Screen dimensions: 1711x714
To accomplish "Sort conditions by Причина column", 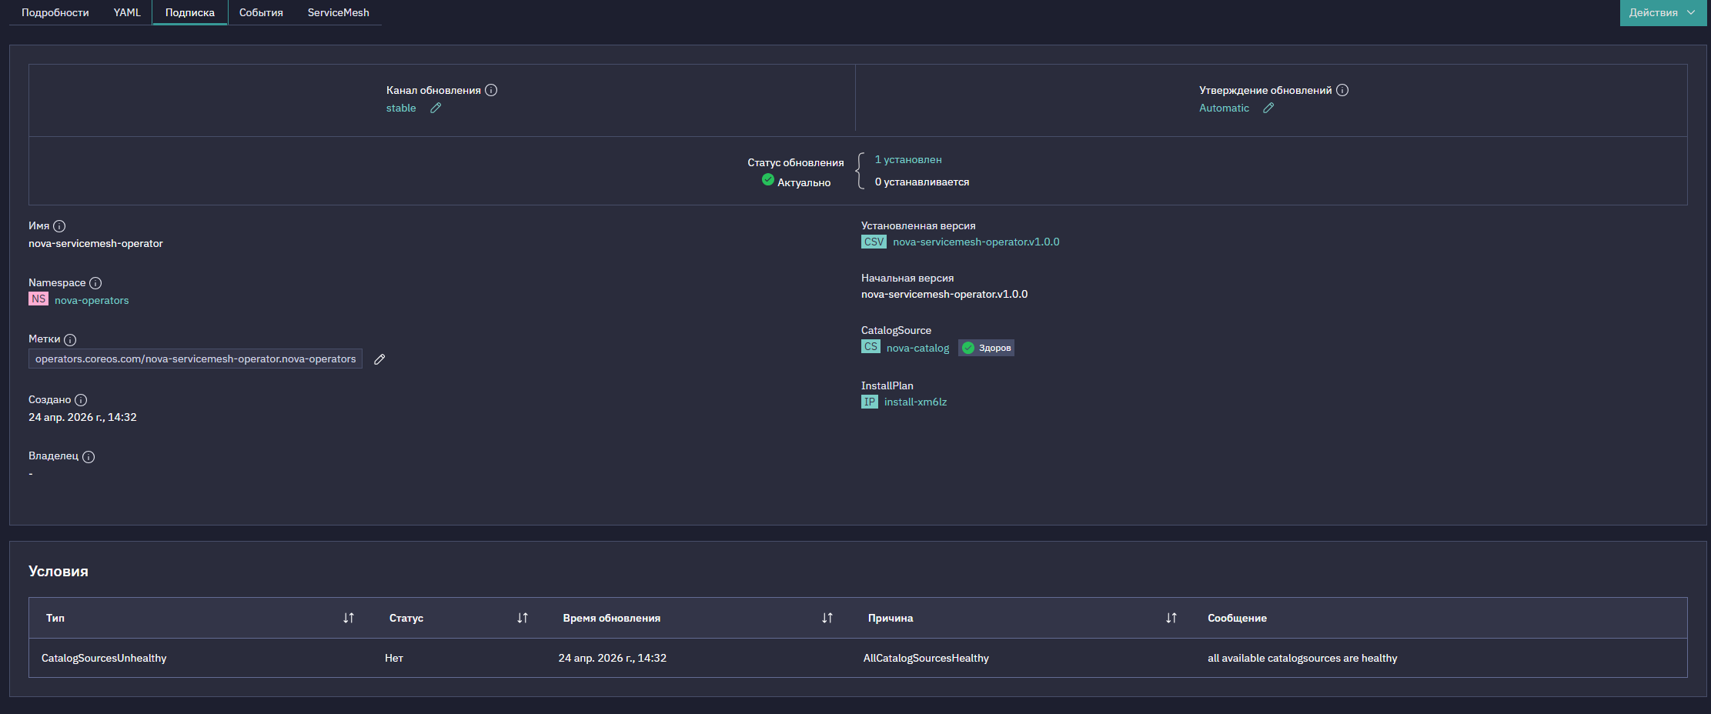I will pos(1171,618).
